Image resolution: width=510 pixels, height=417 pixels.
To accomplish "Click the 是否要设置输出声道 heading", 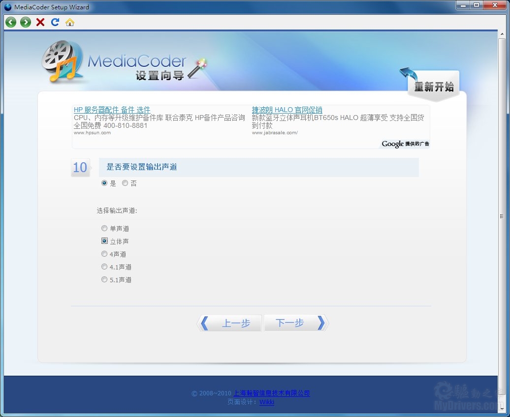I will (x=142, y=167).
